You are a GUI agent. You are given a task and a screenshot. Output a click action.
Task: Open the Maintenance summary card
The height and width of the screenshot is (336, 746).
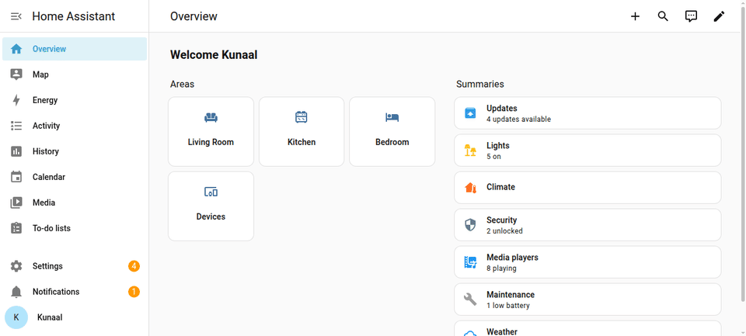tap(587, 300)
